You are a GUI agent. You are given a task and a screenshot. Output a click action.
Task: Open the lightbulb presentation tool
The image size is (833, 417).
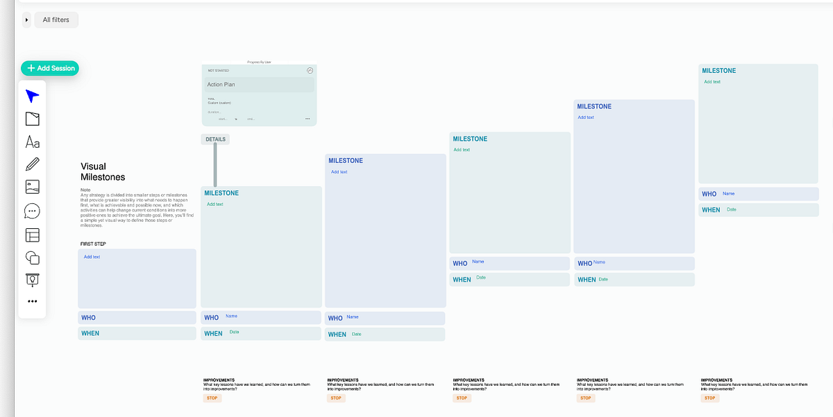[32, 280]
